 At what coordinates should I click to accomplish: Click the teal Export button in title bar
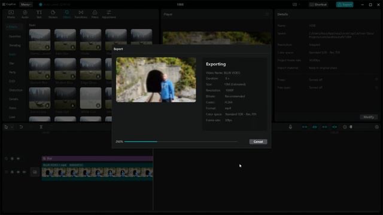(x=345, y=4)
